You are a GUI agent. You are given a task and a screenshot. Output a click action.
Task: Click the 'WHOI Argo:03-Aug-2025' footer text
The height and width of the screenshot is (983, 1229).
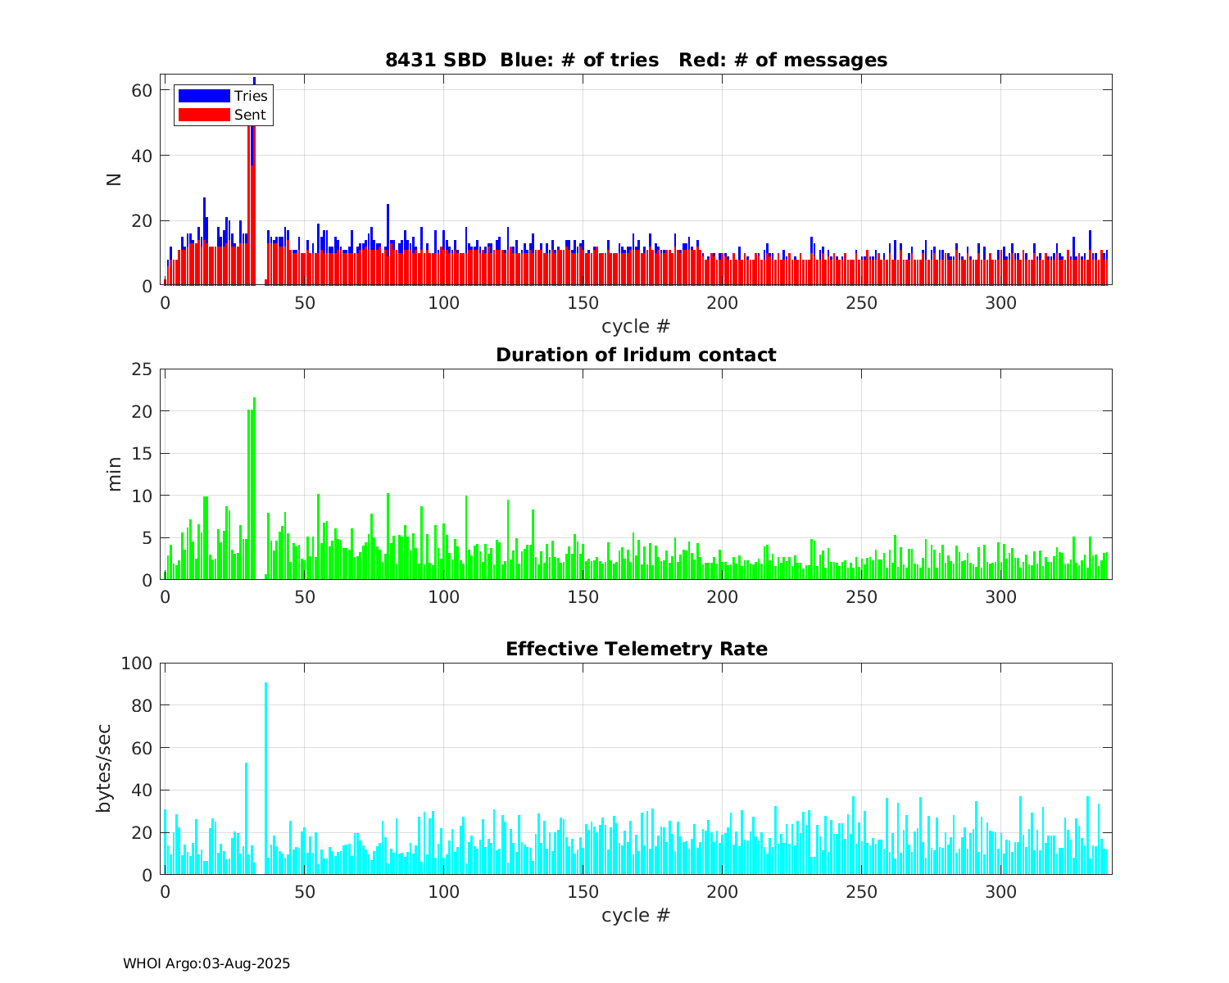(x=206, y=963)
